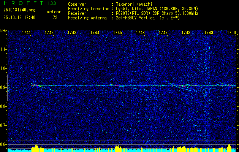239x152 pixels.
Task: Click the 0.6 kHz frequency label
Action: 3,144
